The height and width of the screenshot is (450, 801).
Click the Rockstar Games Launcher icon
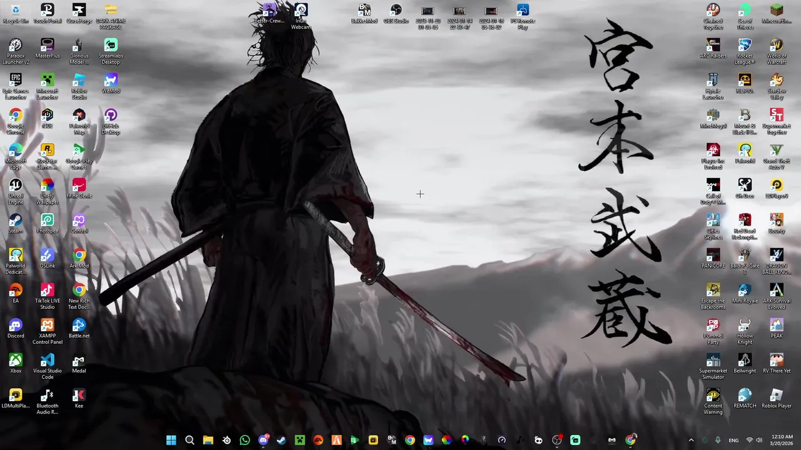(x=48, y=157)
